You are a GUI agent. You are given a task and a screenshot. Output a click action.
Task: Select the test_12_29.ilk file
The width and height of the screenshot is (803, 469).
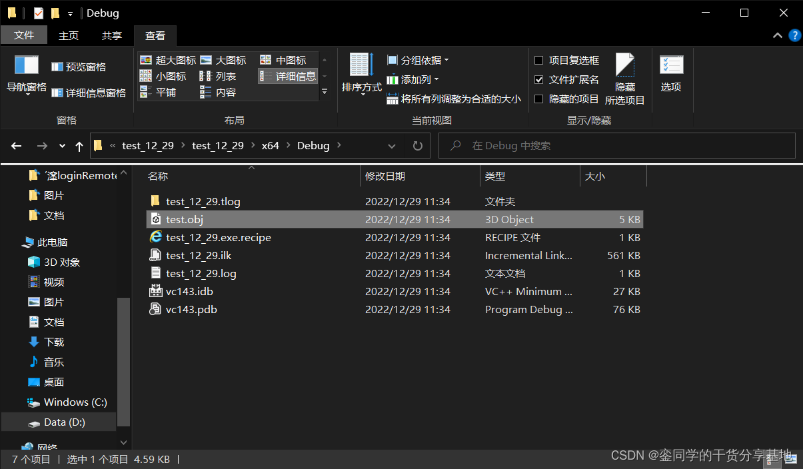[395, 255]
